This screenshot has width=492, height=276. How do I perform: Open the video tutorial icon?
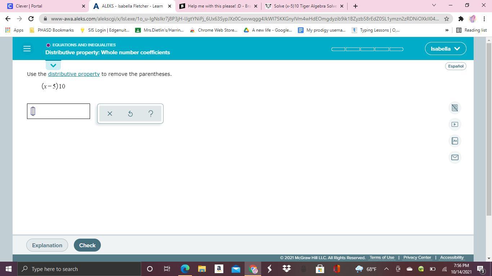pos(455,124)
